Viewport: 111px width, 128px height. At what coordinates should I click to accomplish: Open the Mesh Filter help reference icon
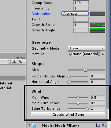(x=98, y=125)
